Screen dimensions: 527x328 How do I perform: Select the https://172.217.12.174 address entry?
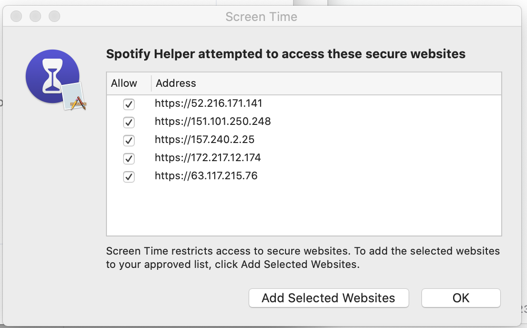pos(208,158)
